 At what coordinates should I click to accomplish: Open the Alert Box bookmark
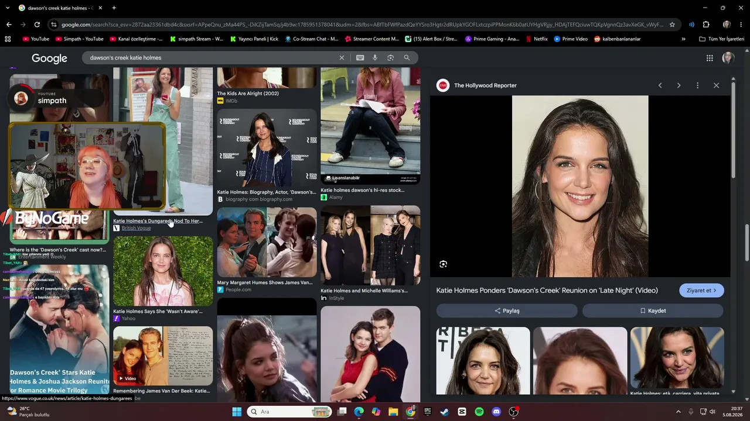tap(431, 39)
